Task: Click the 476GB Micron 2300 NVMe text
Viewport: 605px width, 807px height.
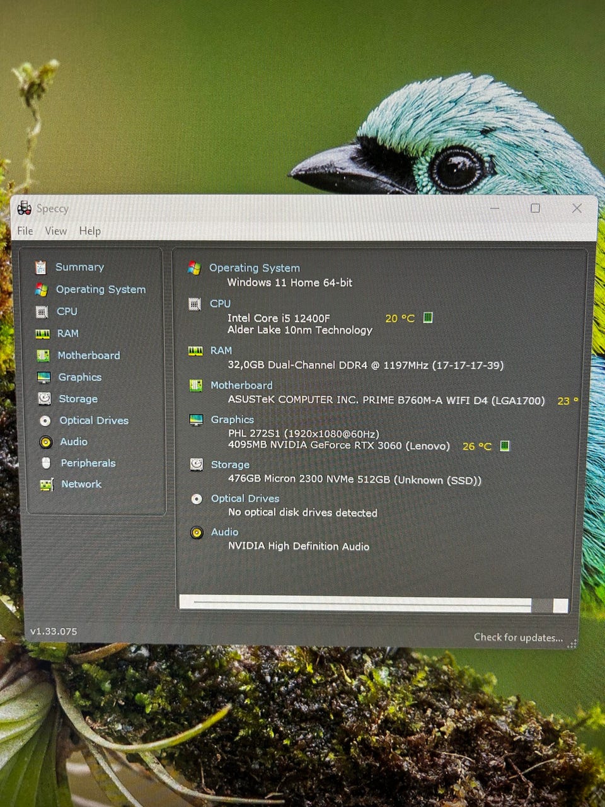Action: tap(355, 480)
